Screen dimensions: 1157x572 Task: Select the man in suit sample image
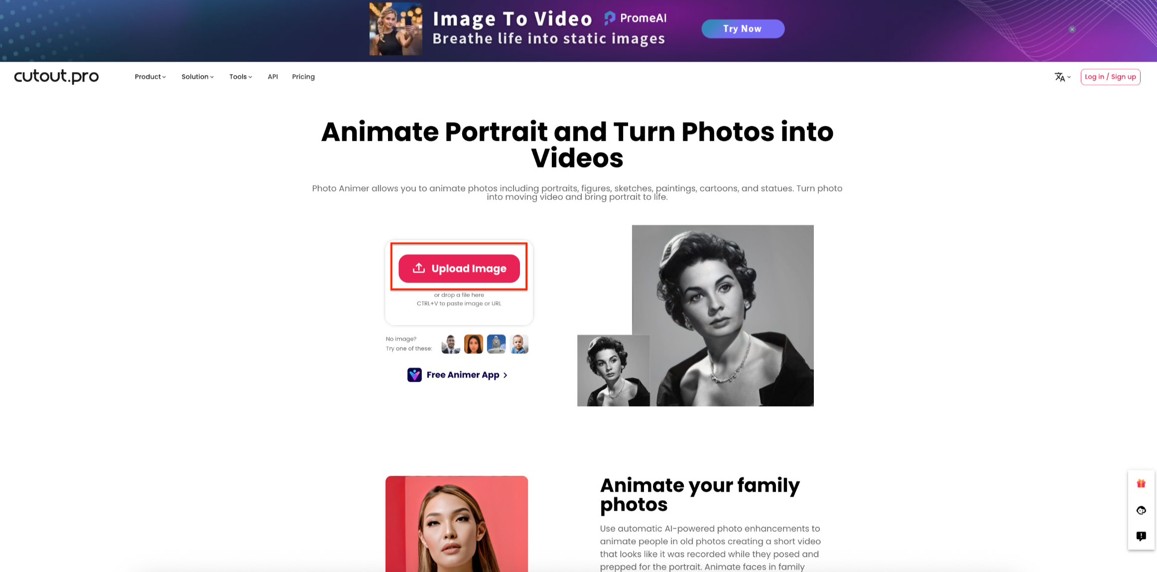pos(450,344)
